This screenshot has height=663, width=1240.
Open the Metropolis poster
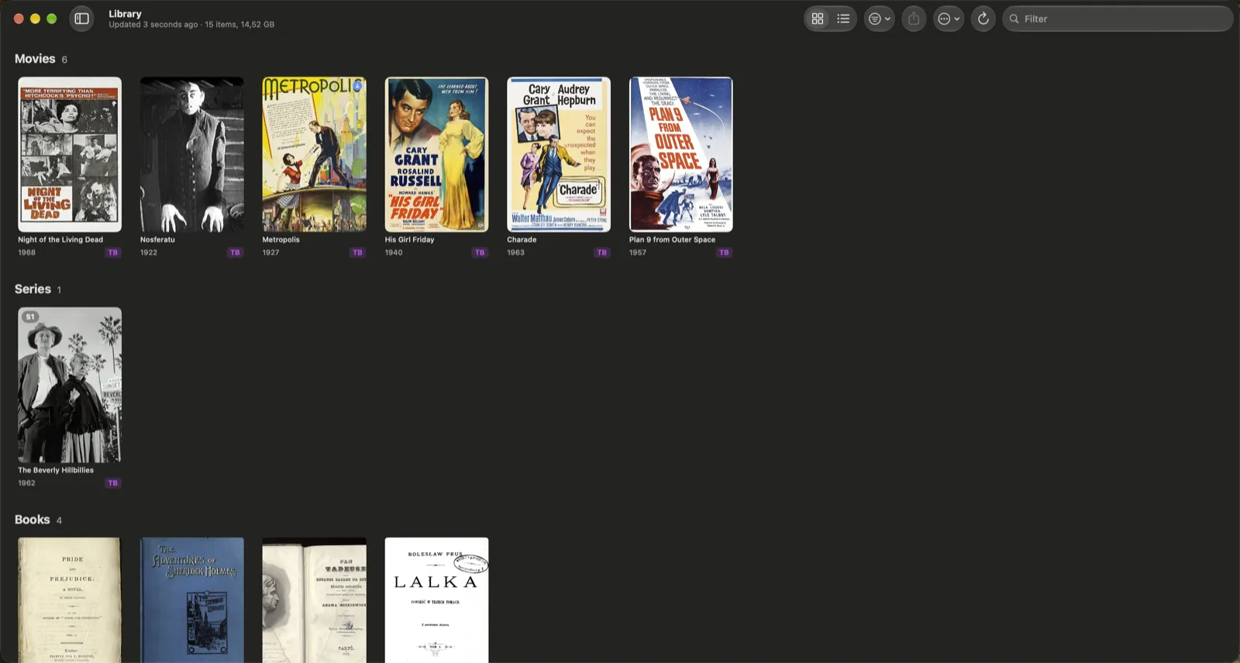(x=314, y=154)
